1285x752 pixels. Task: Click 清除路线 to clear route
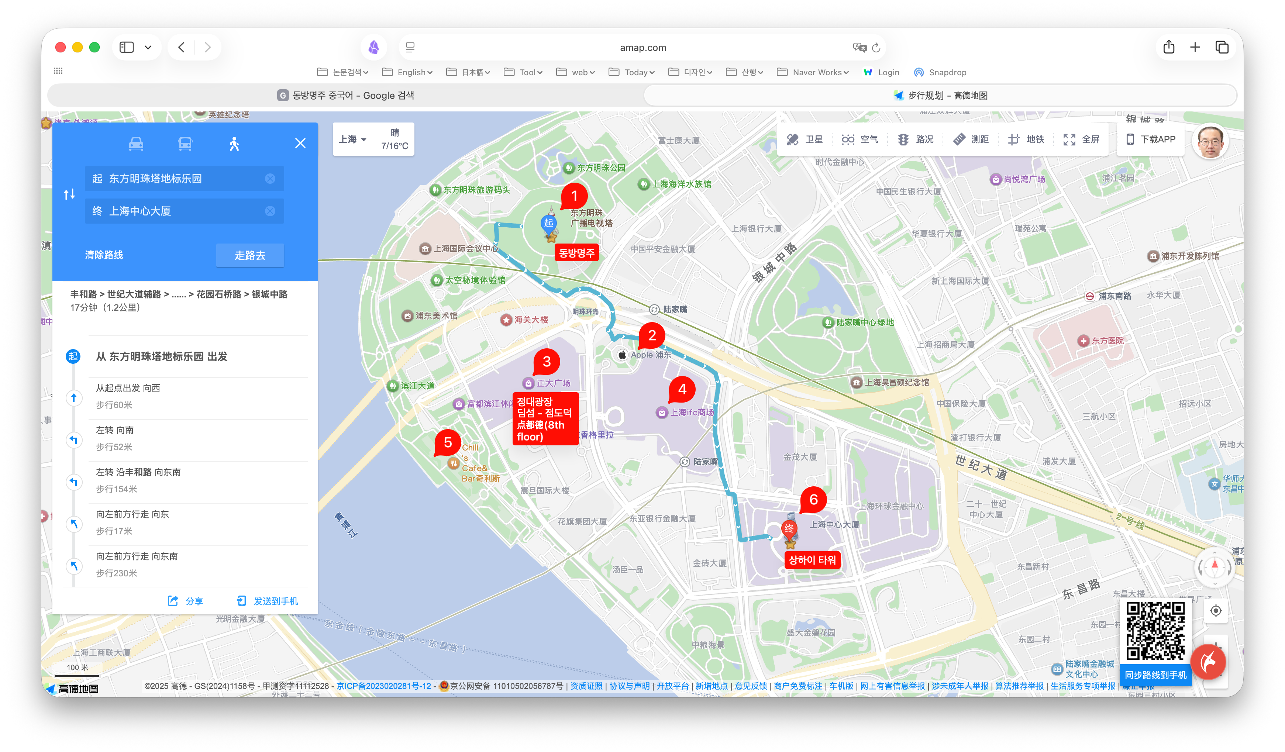[104, 255]
